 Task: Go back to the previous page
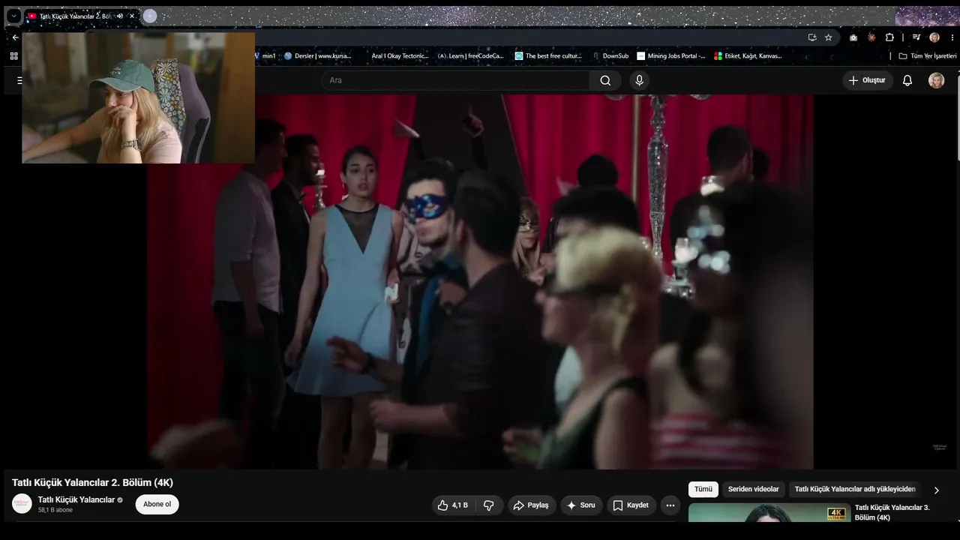(15, 37)
